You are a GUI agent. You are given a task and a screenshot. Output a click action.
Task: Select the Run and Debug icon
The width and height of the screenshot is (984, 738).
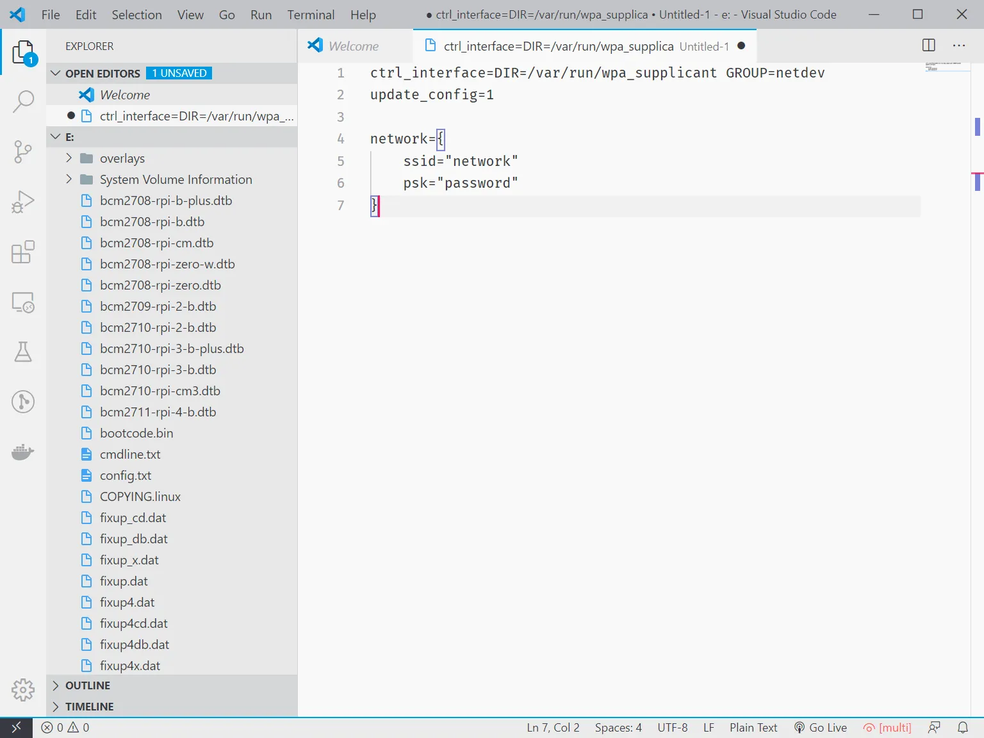coord(23,201)
